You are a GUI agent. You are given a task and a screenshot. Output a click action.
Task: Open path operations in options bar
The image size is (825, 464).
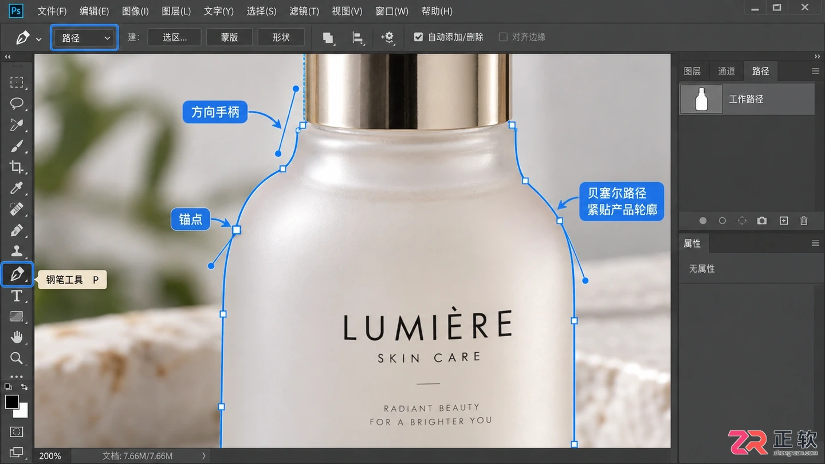coord(328,38)
